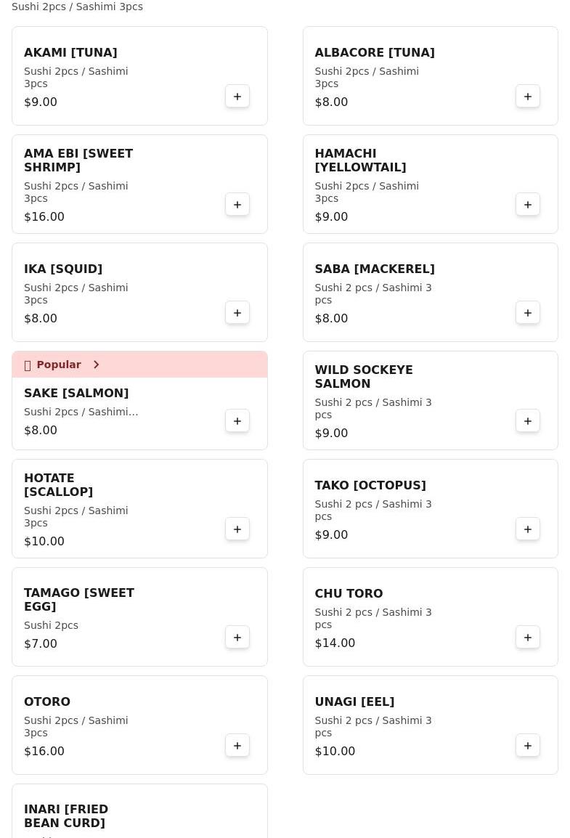Add Saba Mackerel to the order
This screenshot has width=570, height=838.
point(528,313)
